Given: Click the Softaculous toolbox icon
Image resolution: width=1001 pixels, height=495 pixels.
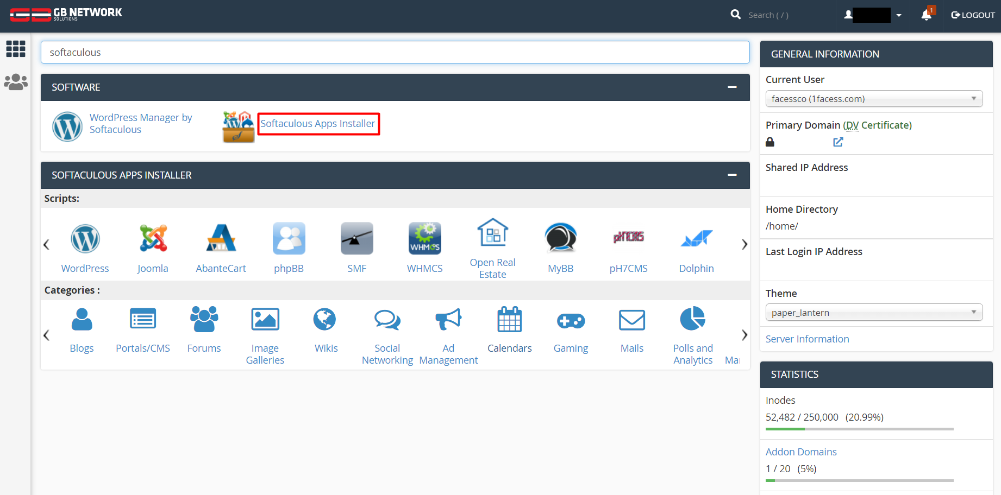Looking at the screenshot, I should [x=238, y=127].
